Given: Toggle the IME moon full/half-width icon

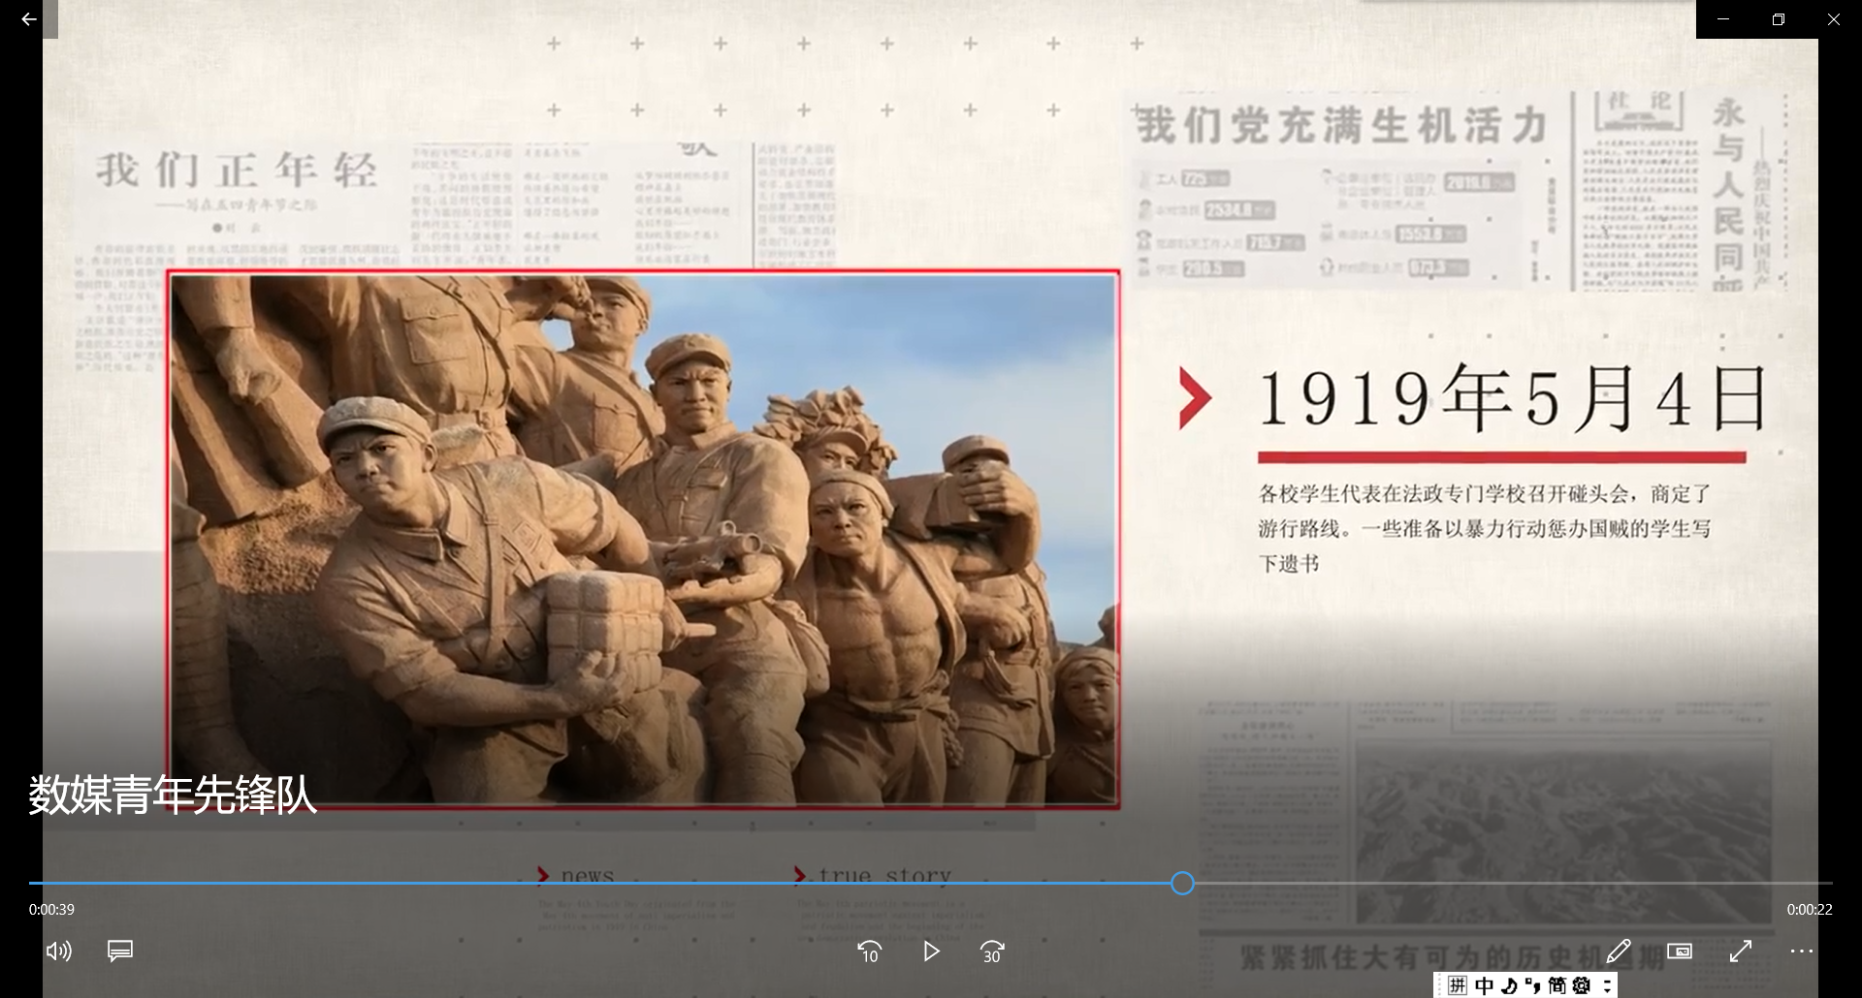Looking at the screenshot, I should (1510, 985).
